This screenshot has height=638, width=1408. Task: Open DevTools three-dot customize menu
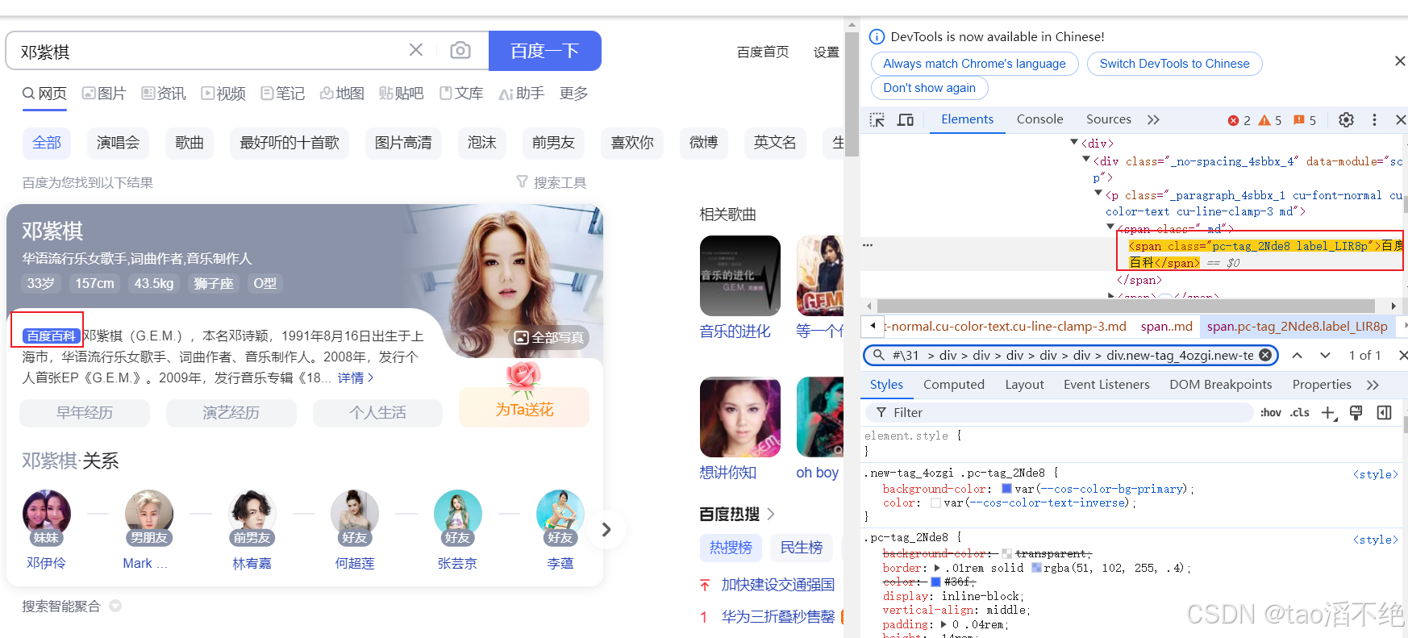1375,119
